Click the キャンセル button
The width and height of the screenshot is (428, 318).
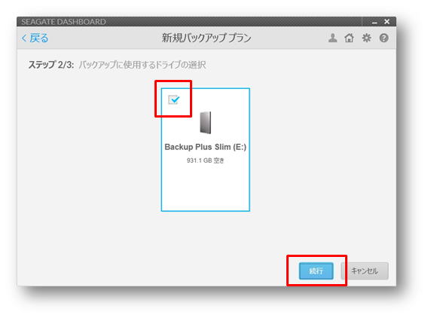coord(365,271)
